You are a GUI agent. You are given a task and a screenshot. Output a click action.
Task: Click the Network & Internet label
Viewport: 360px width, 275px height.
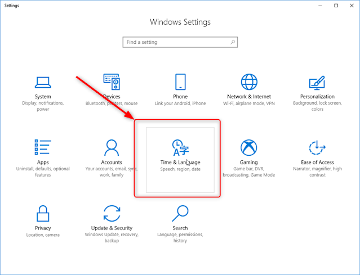coord(249,97)
